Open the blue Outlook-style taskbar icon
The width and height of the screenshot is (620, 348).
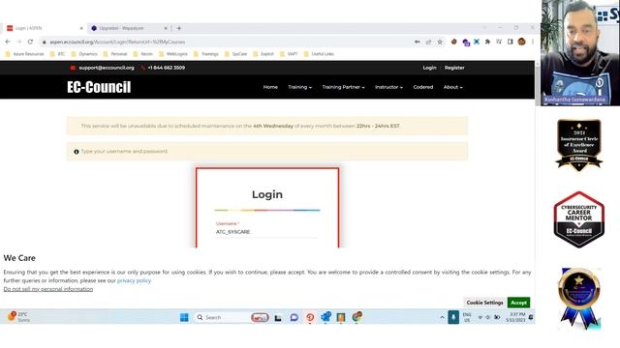coord(325,317)
